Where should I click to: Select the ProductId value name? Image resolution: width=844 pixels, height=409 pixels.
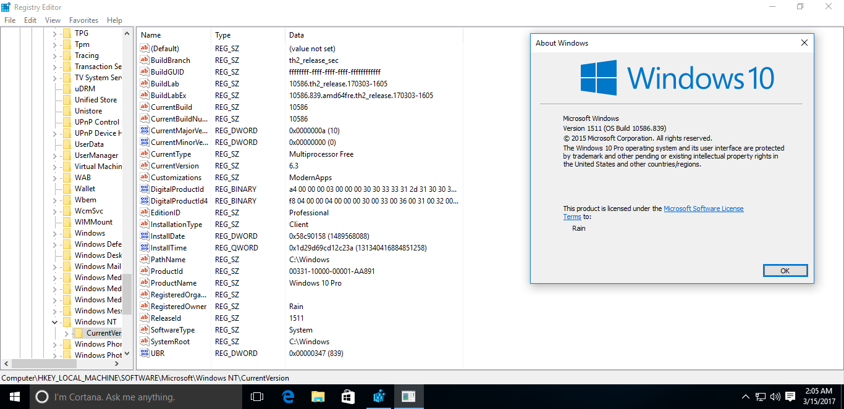click(x=167, y=271)
